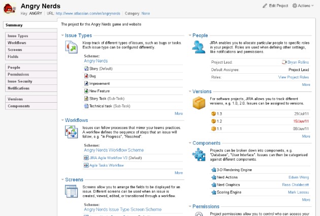Click the Actions gear icon
The image size is (320, 216).
pyautogui.click(x=295, y=6)
